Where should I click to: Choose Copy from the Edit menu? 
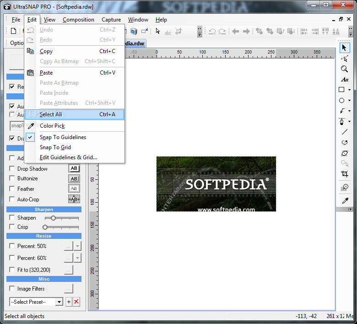point(75,51)
